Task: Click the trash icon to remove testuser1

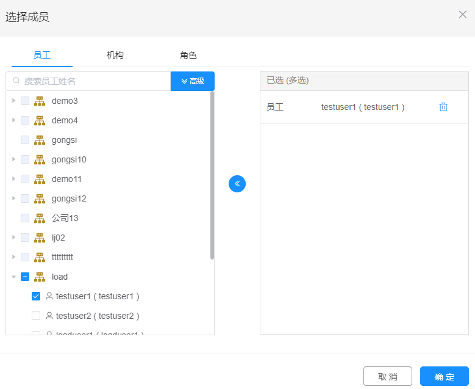Action: 443,107
